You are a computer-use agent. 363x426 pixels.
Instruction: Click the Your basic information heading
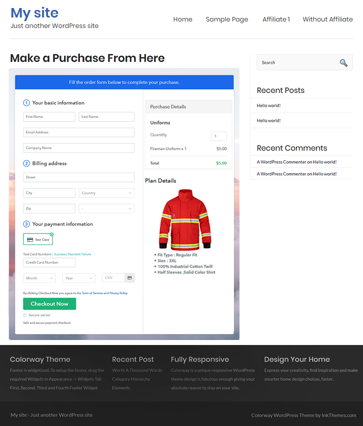click(x=58, y=102)
